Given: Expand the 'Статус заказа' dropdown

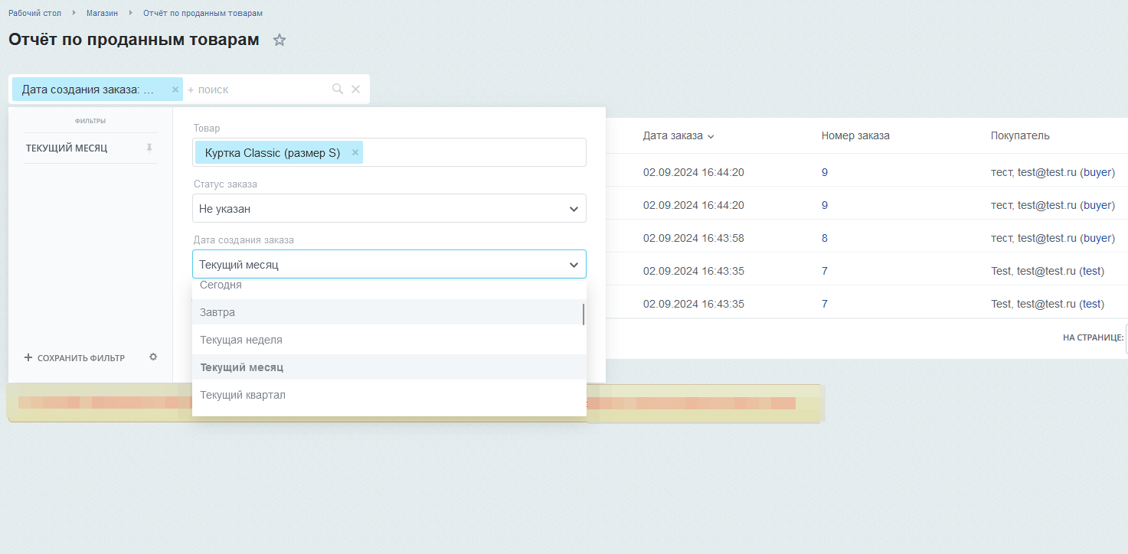Looking at the screenshot, I should pos(389,209).
